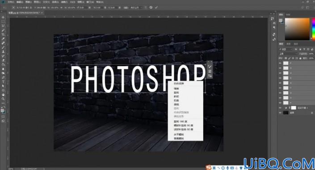The height and width of the screenshot is (170, 315).
Task: Open the Paragraph panel icon
Action: 274,28
